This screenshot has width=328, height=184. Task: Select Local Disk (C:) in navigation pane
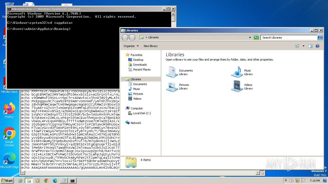[x=142, y=113]
